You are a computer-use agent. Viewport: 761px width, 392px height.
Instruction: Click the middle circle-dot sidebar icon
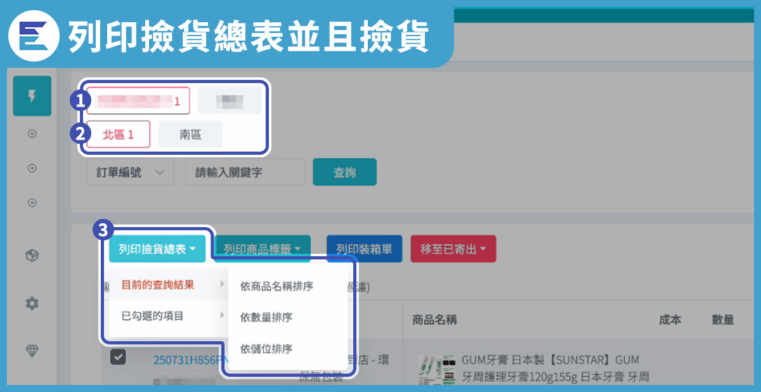32,168
